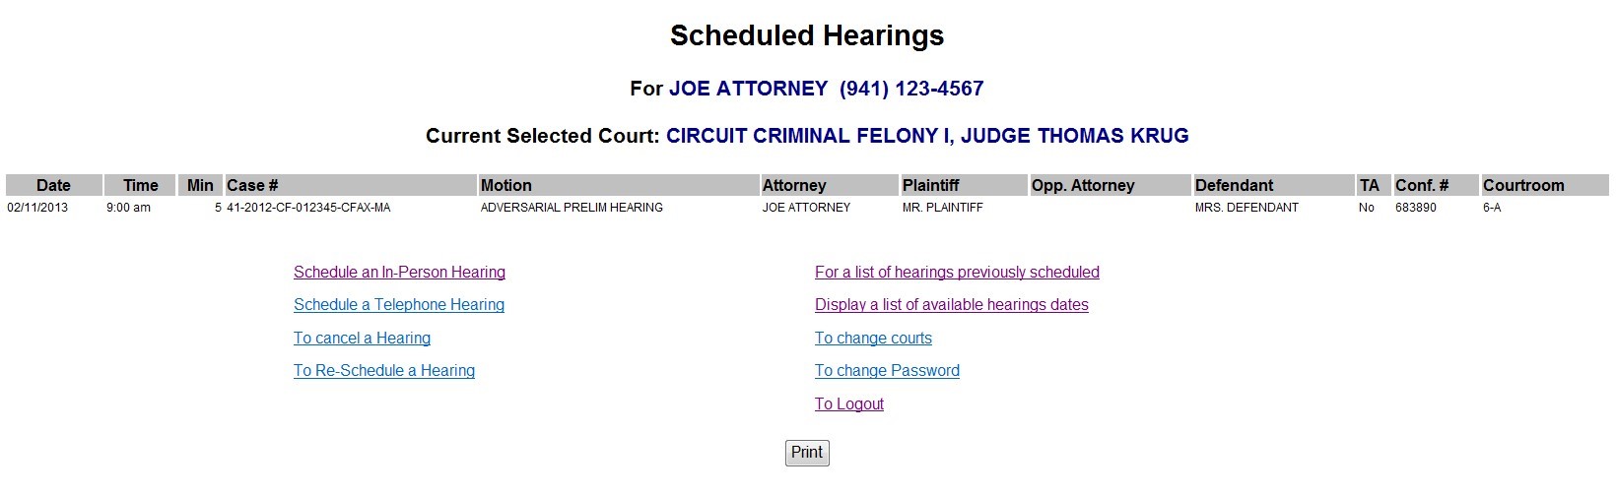Select the To cancel a Hearing link

pyautogui.click(x=362, y=339)
